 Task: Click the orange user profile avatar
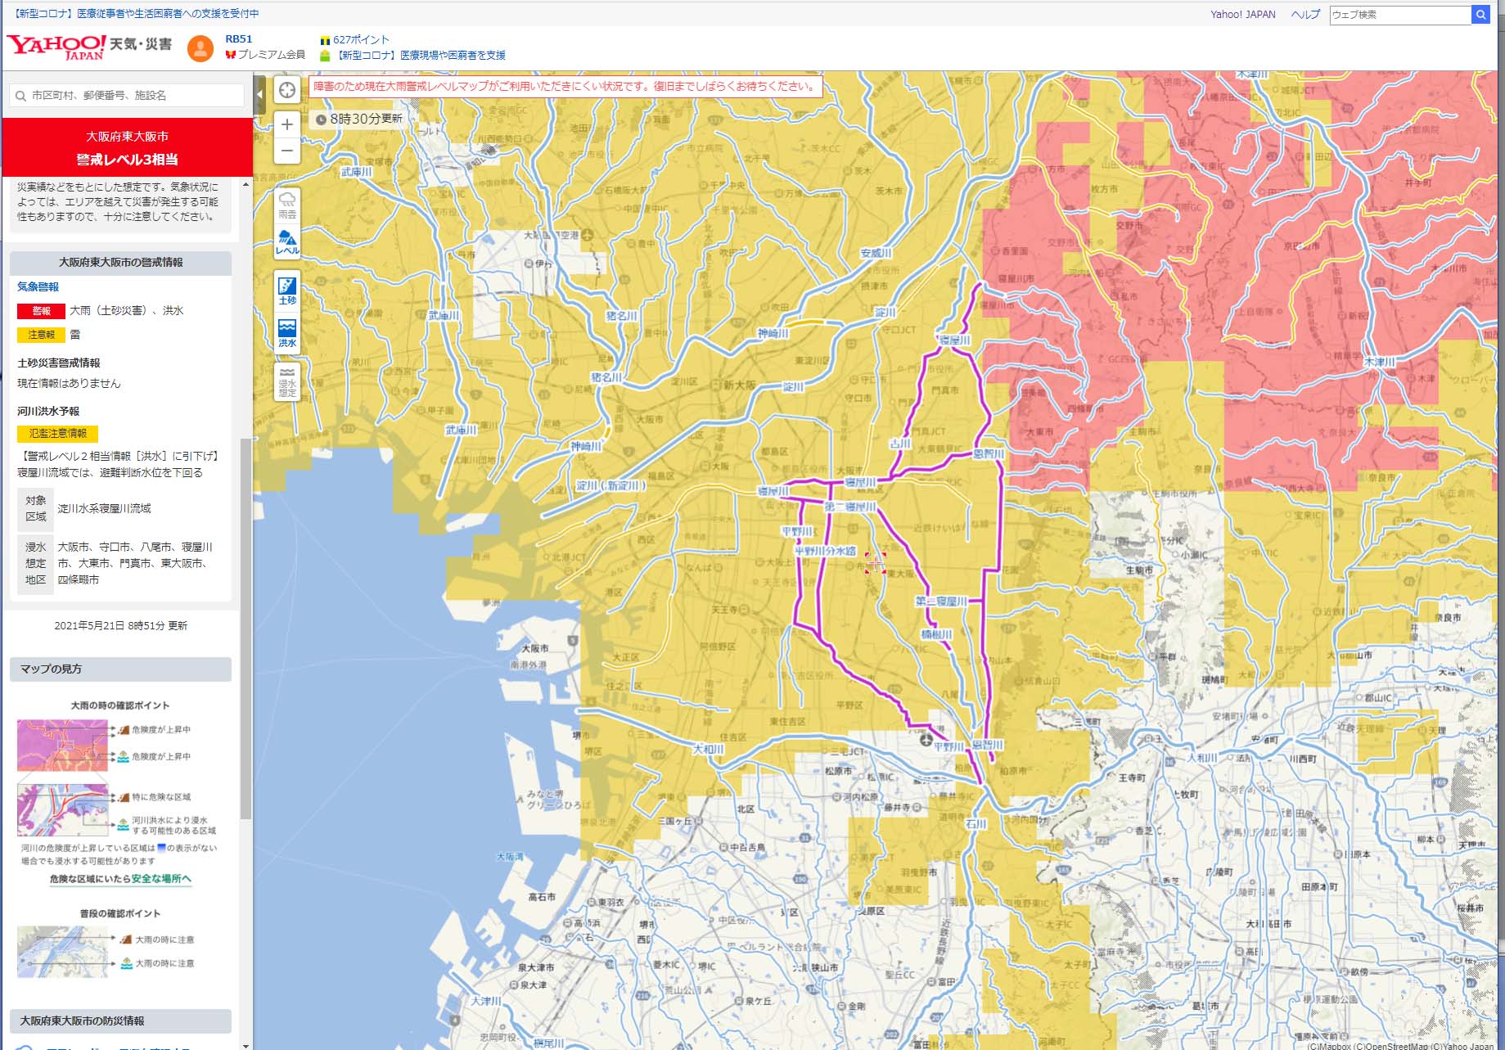pos(200,48)
